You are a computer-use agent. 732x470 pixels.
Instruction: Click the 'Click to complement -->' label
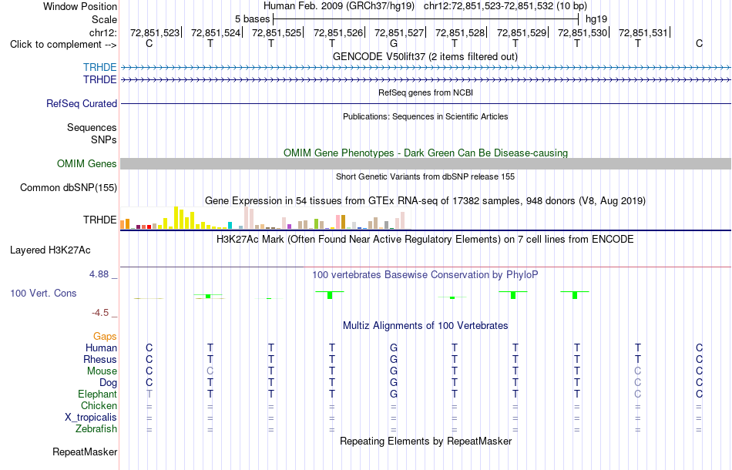[x=63, y=45]
